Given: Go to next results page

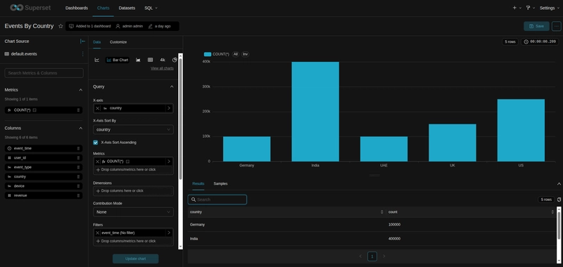Looking at the screenshot, I should pyautogui.click(x=384, y=256).
